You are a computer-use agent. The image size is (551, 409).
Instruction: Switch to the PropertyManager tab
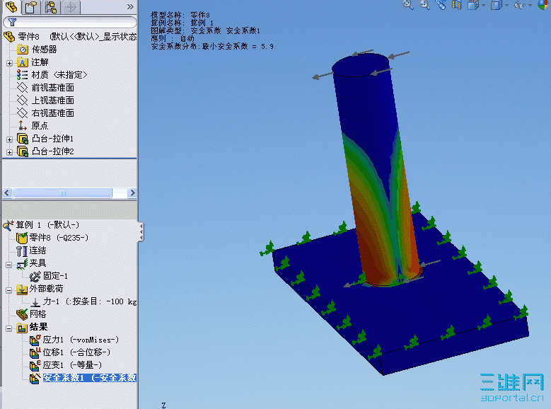(31, 6)
